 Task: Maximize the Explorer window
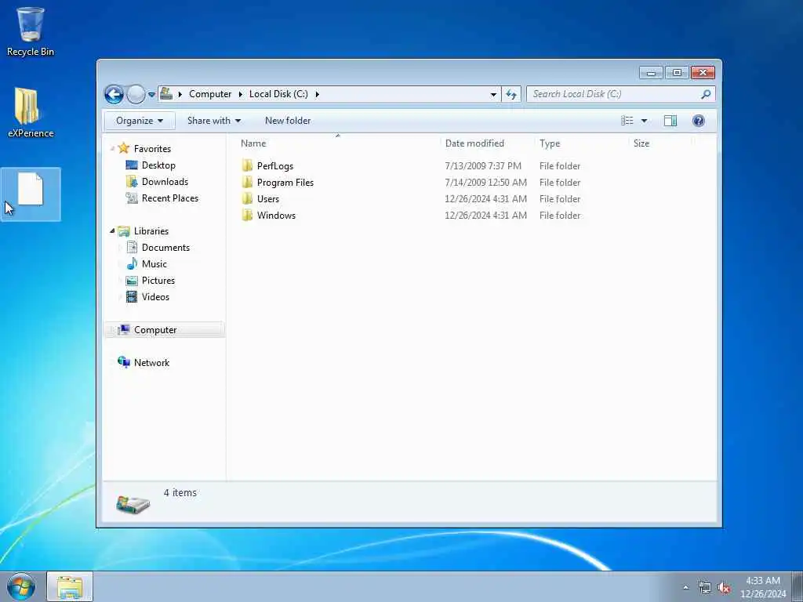pyautogui.click(x=677, y=73)
